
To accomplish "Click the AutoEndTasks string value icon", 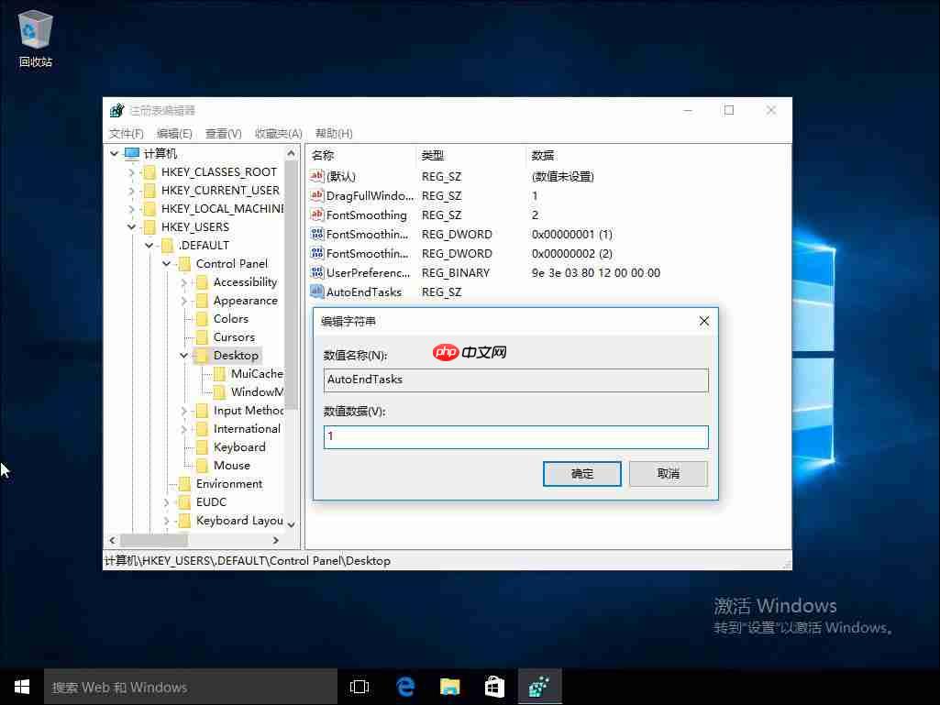I will (317, 292).
